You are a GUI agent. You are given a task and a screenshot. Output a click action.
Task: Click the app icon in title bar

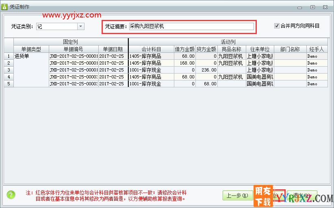click(x=5, y=7)
